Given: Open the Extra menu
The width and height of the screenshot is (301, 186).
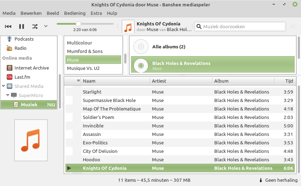Looking at the screenshot, I should [x=96, y=13].
